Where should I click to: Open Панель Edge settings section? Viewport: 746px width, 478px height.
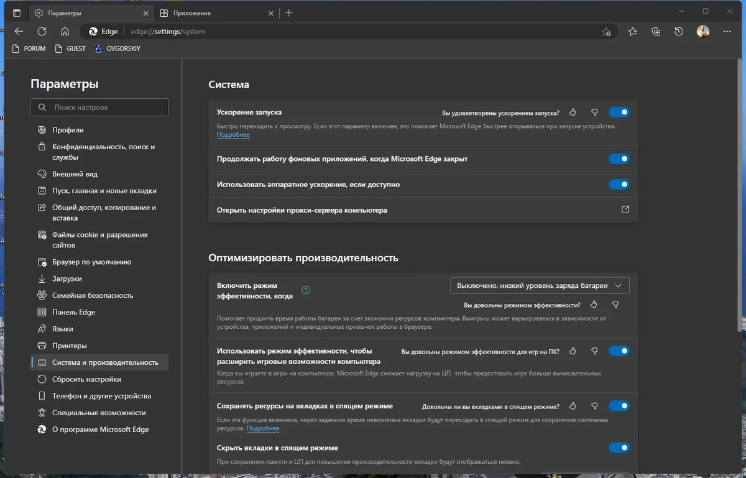99,313
